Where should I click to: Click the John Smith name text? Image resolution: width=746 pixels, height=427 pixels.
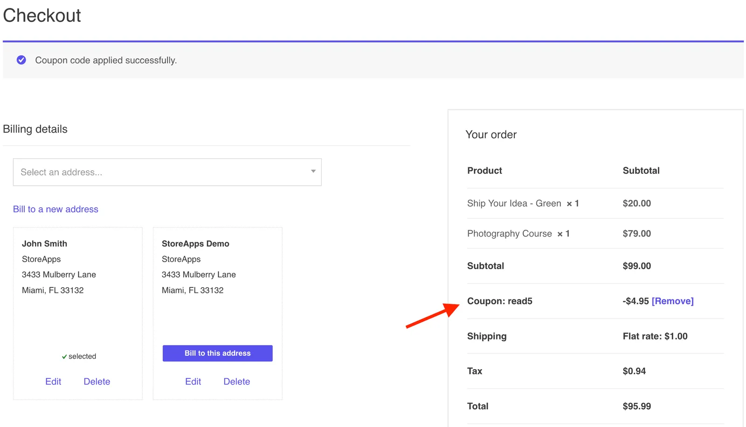(44, 244)
